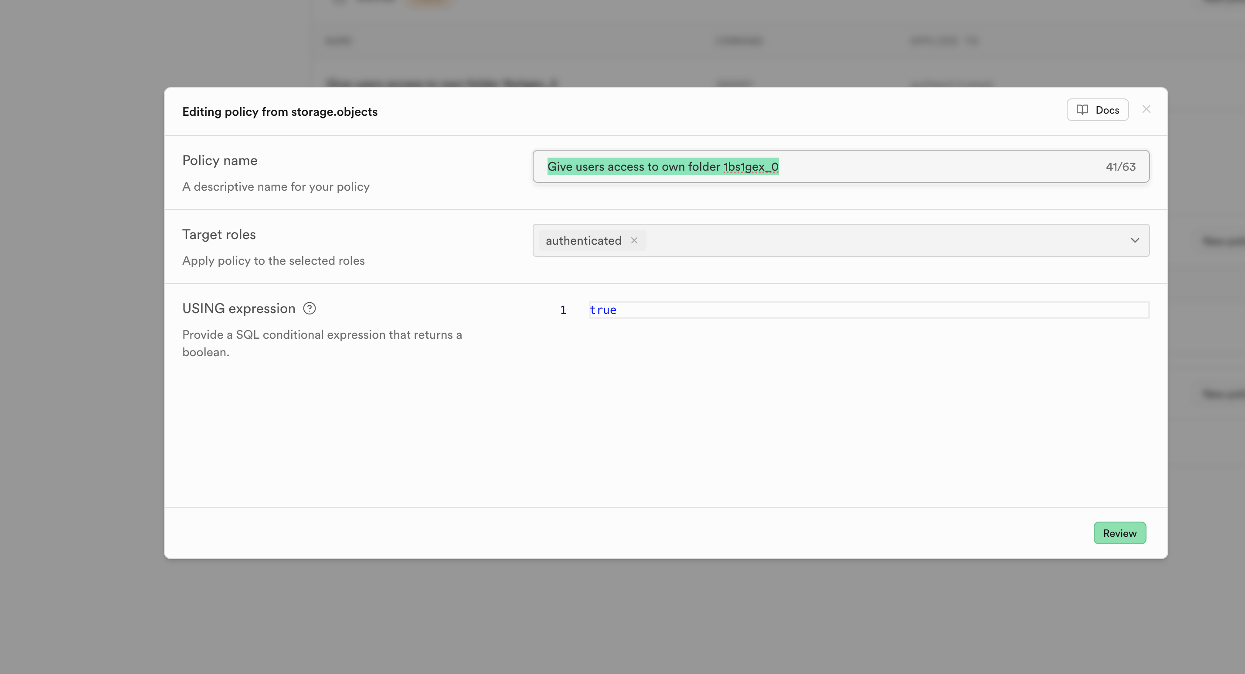The image size is (1245, 674).
Task: Open the Docs button
Action: [x=1098, y=110]
